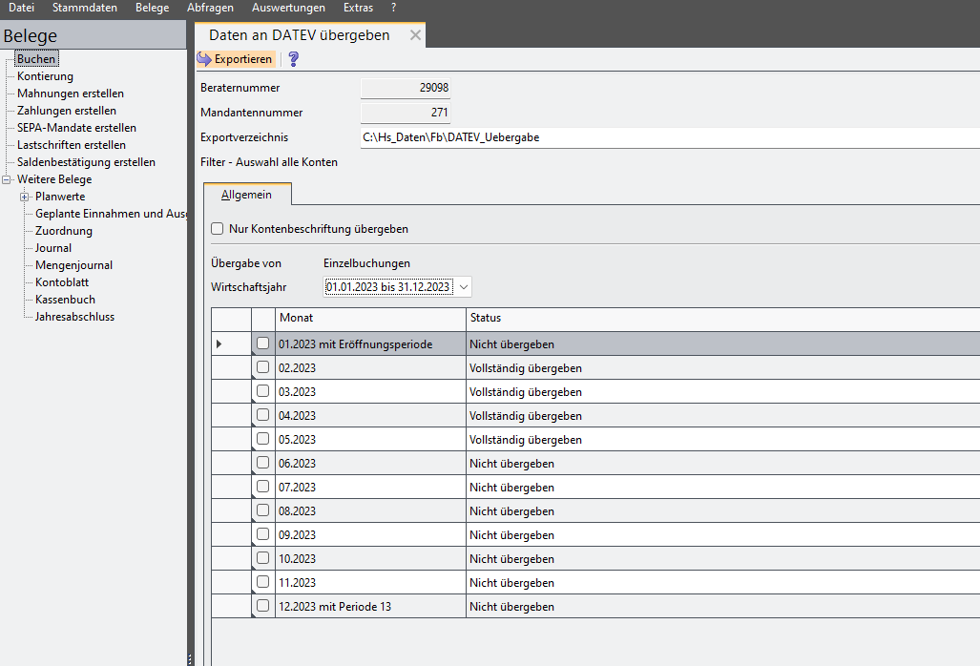Viewport: 980px width, 666px height.
Task: Collapse the Weitere Belege tree node
Action: point(8,179)
